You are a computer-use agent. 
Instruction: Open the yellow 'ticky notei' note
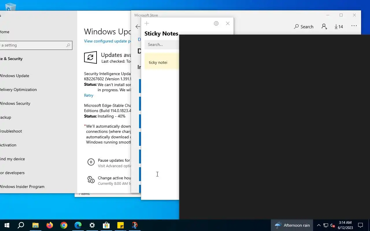162,61
